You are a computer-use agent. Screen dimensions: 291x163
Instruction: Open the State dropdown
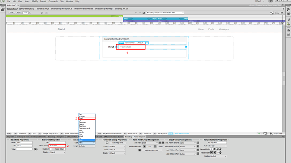tap(117, 150)
